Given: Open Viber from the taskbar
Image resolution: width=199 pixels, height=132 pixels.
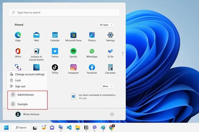Looking at the screenshot, I should 94,127.
